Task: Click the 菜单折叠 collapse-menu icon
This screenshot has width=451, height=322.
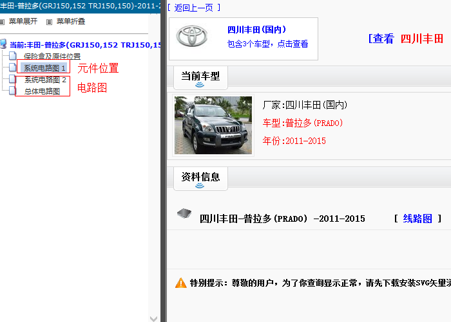Action: click(x=49, y=22)
